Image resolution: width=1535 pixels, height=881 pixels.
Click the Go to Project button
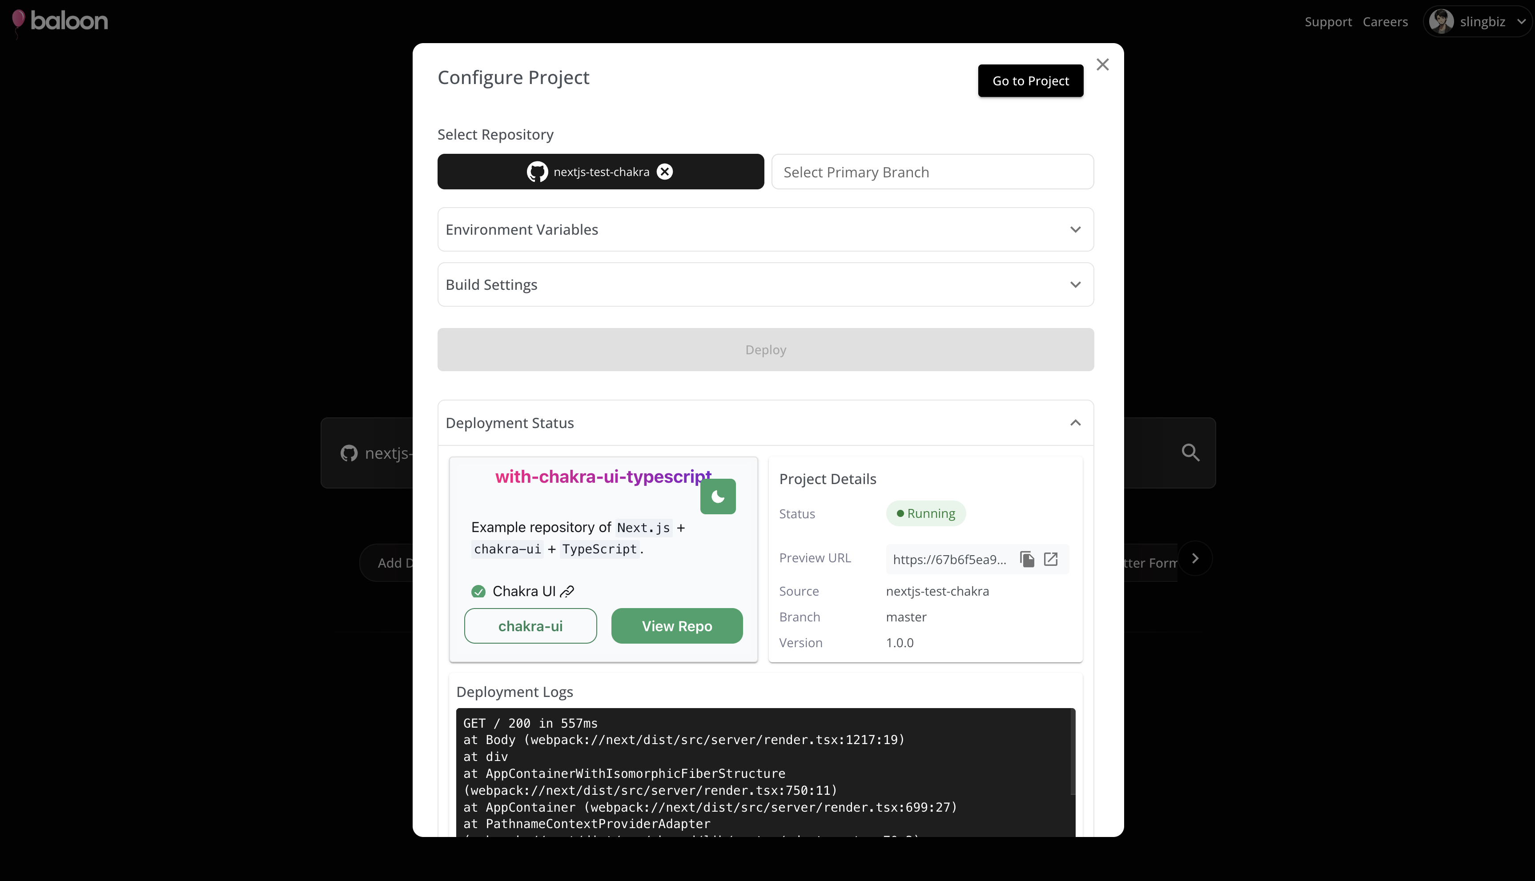coord(1030,81)
